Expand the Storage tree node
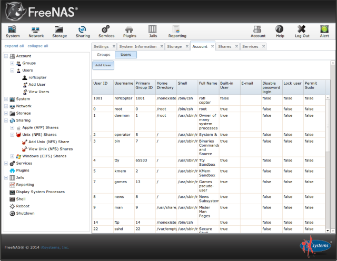Image resolution: width=337 pixels, height=261 pixels. (6, 113)
